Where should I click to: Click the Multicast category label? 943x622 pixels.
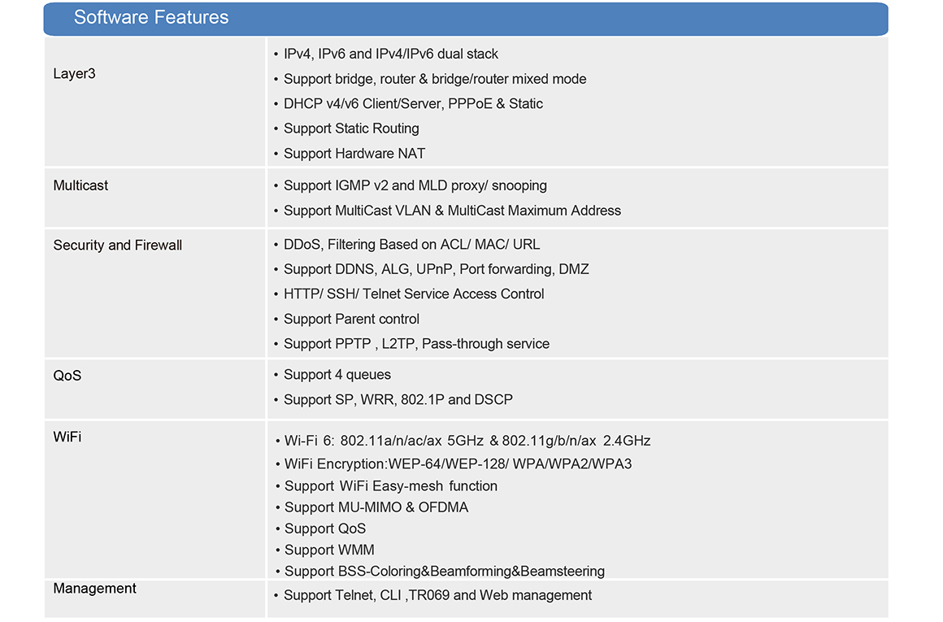point(80,185)
